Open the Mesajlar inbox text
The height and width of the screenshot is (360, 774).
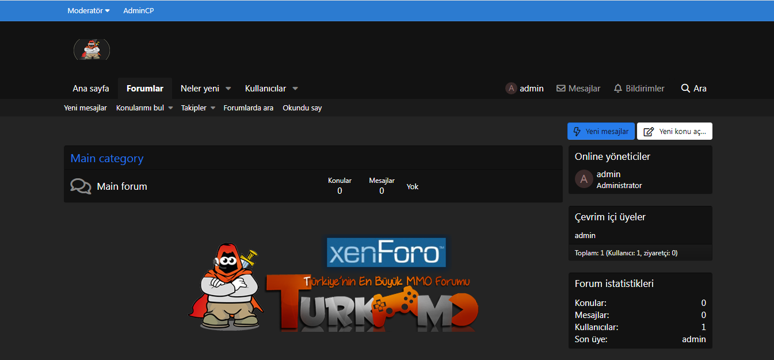click(584, 89)
